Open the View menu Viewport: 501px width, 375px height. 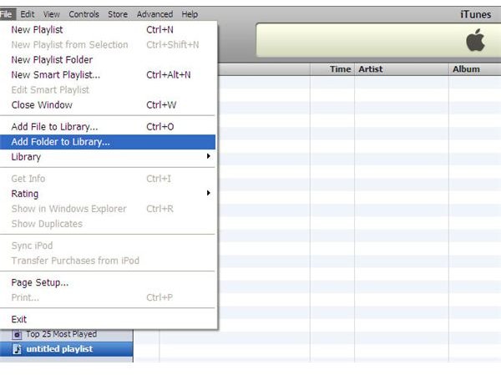pos(52,14)
